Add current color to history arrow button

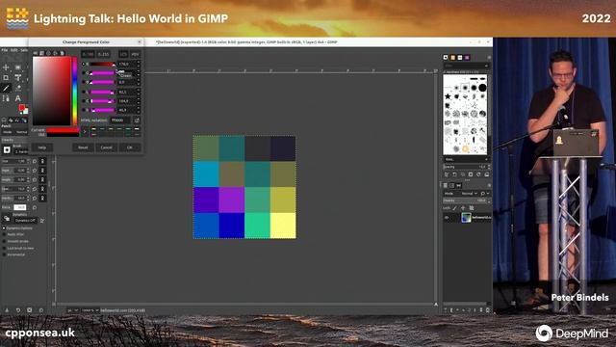pos(85,132)
